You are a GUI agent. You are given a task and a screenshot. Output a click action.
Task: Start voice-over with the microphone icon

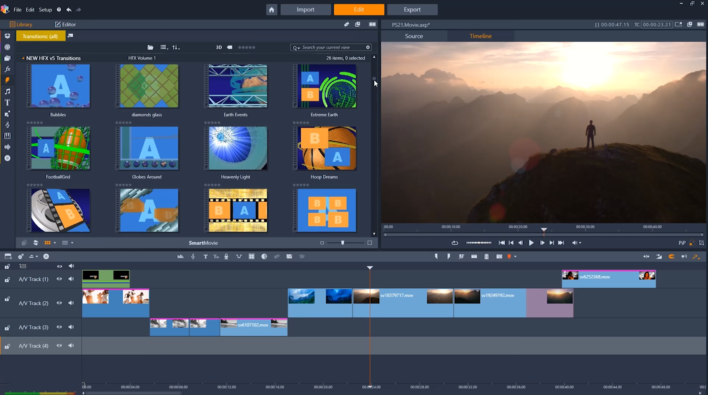[x=226, y=257]
